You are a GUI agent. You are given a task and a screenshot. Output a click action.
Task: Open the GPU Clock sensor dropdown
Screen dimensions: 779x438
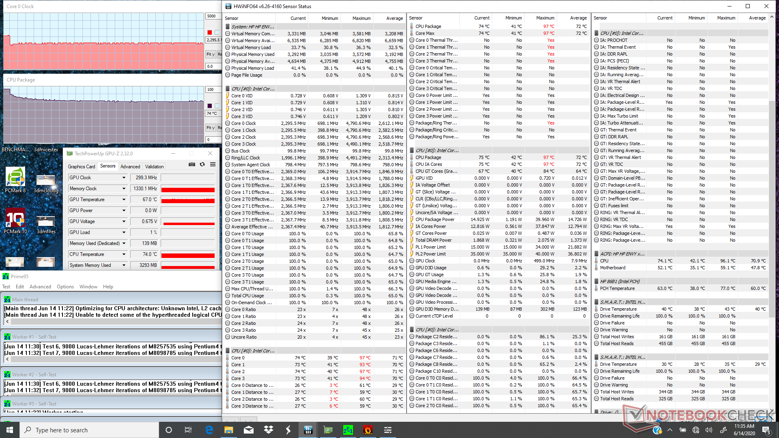[124, 178]
